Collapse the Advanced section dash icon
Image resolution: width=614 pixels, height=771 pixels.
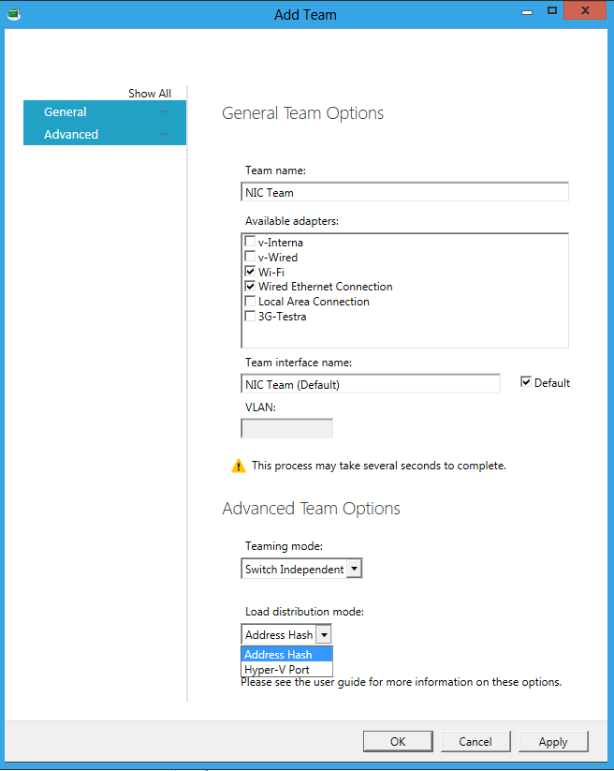[x=165, y=134]
